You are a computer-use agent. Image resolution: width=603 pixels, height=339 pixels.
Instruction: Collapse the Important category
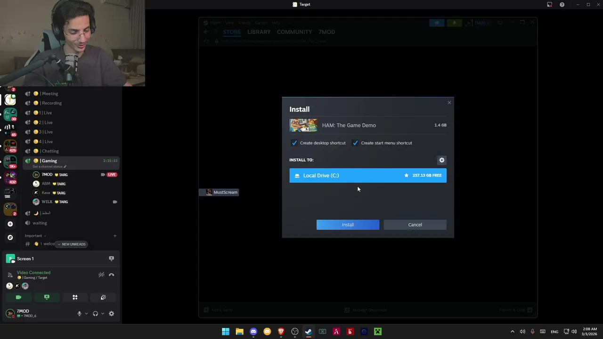35,236
